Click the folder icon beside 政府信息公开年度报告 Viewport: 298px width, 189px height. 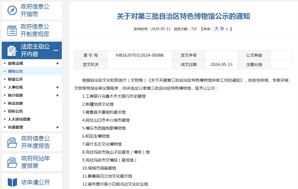(12, 143)
